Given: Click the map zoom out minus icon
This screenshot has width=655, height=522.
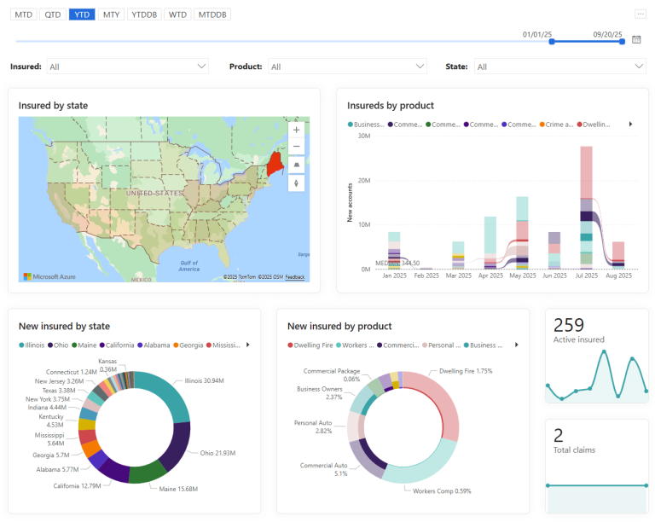Looking at the screenshot, I should (x=296, y=147).
